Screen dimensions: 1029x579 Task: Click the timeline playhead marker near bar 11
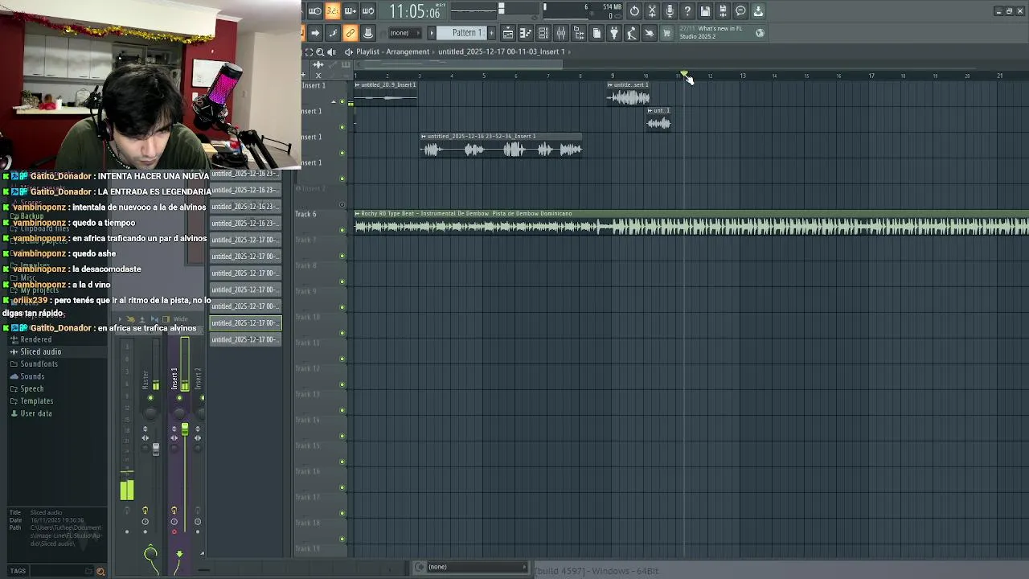[684, 76]
